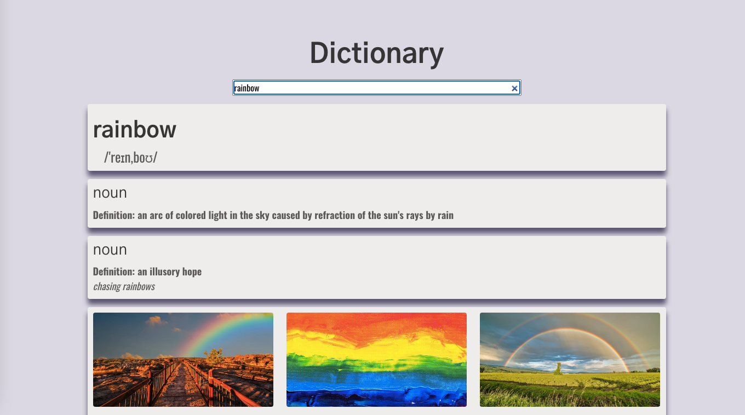This screenshot has height=415, width=745.
Task: Open the desert boardwalk rainbow photo
Action: pyautogui.click(x=183, y=360)
